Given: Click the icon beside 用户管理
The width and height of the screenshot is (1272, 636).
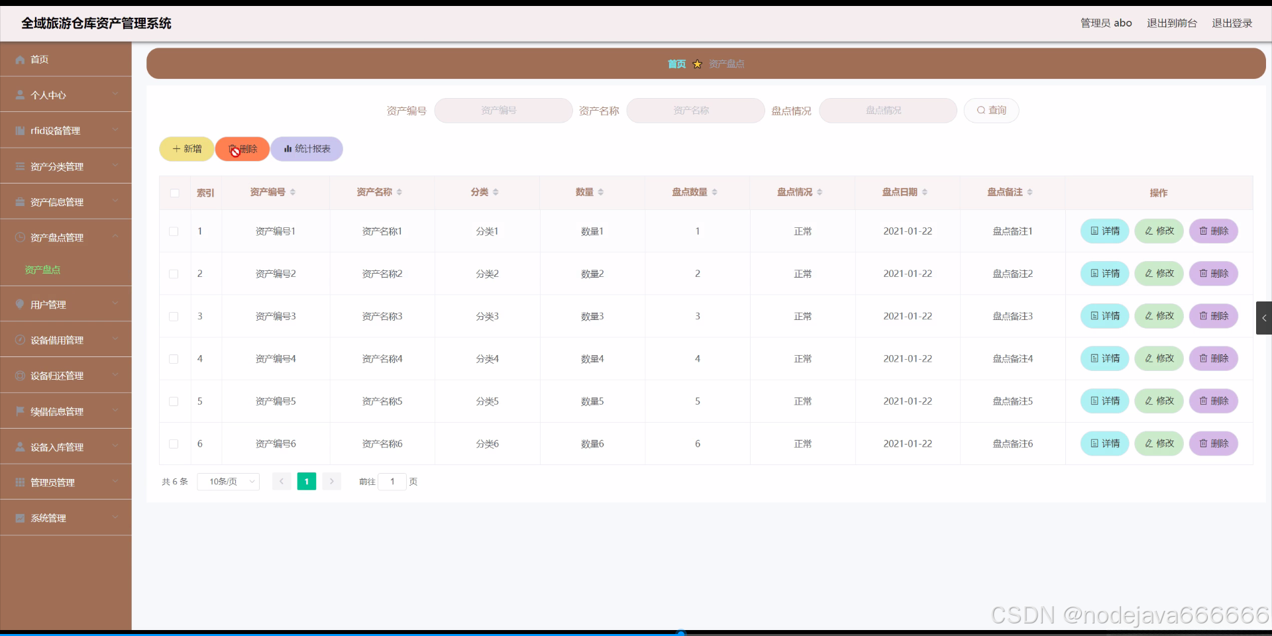Looking at the screenshot, I should (20, 304).
